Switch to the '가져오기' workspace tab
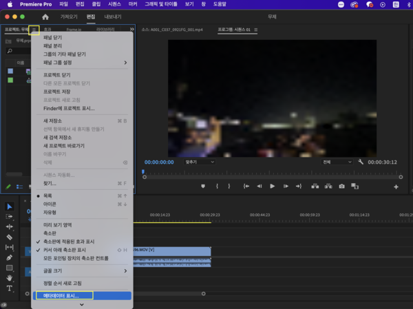The height and width of the screenshot is (309, 413). click(x=69, y=16)
